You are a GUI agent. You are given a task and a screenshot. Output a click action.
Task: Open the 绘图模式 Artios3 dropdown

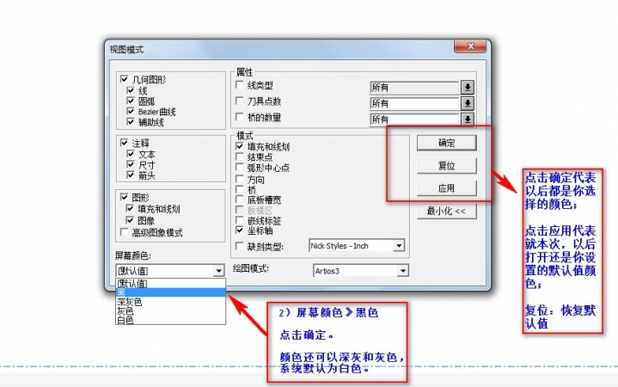[x=403, y=271]
